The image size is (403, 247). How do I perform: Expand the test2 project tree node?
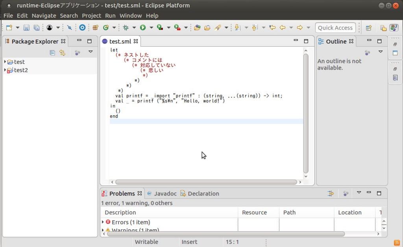click(5, 70)
